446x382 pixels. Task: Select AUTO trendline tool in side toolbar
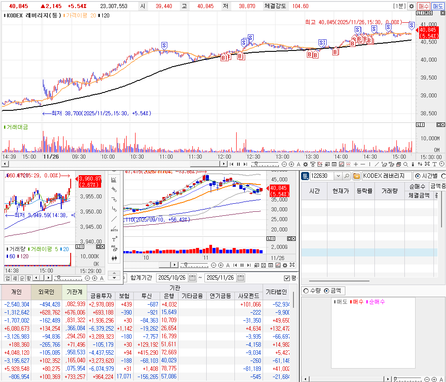(x=114, y=229)
